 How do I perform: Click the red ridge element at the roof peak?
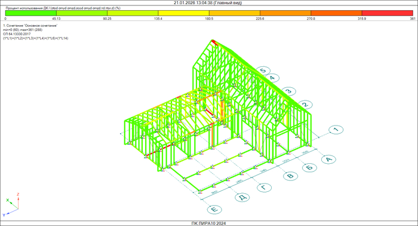[x=215, y=42]
